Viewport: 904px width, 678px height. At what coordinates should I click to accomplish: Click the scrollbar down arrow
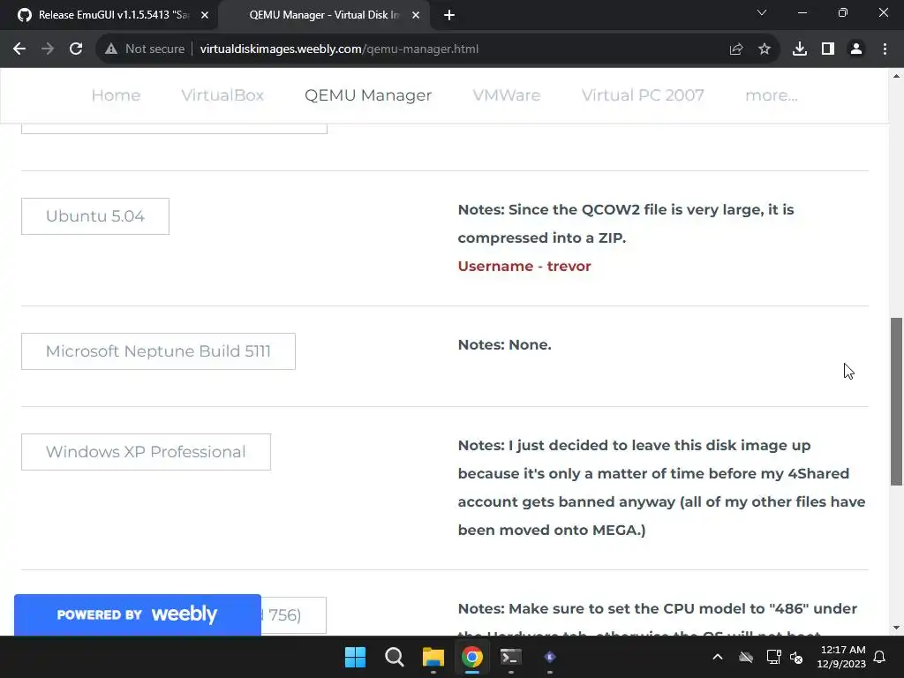coord(896,628)
